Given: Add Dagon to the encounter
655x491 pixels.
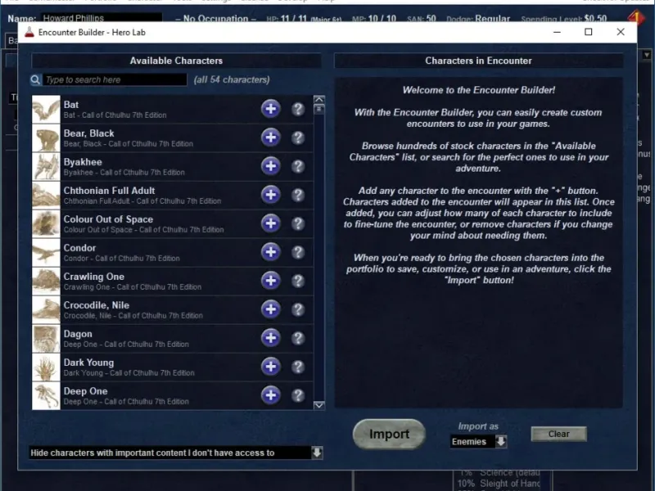Looking at the screenshot, I should pos(271,338).
